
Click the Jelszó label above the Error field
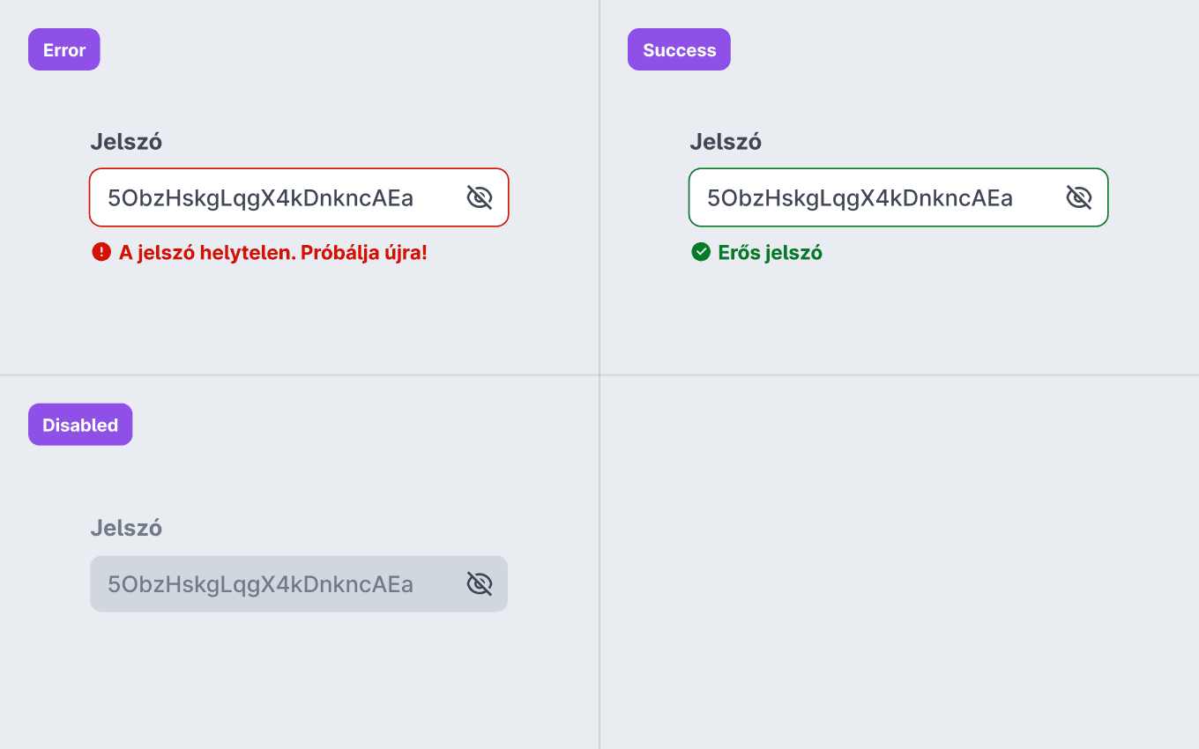tap(126, 142)
